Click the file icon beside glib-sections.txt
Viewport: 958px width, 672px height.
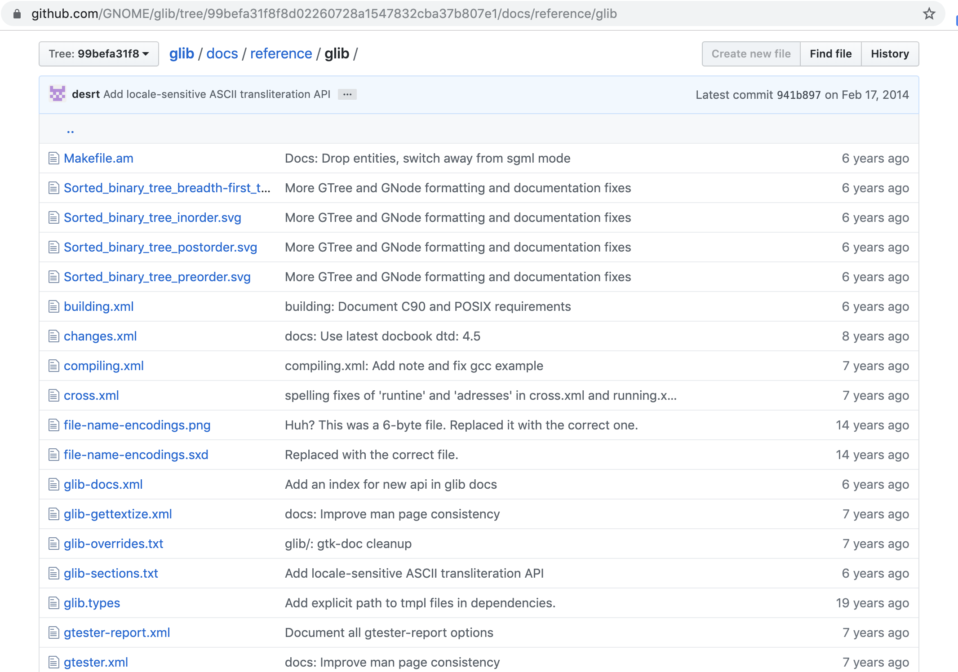coord(54,574)
